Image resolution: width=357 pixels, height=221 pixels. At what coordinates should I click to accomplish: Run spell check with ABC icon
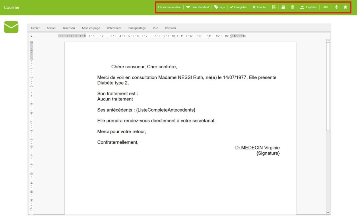pyautogui.click(x=326, y=7)
